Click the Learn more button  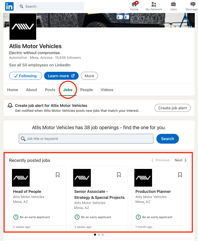[x=61, y=76]
